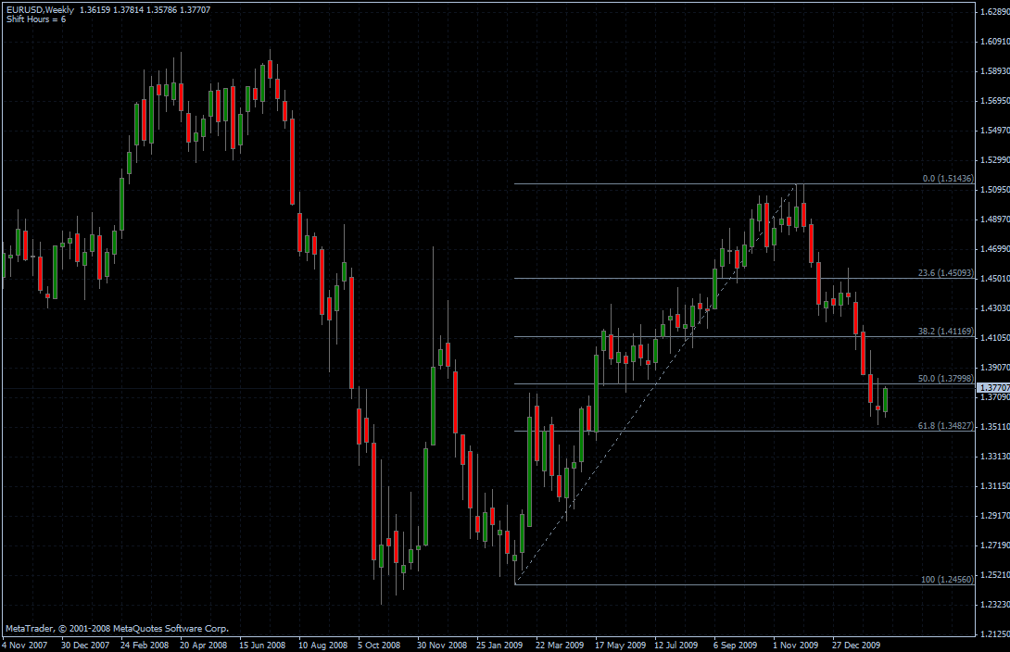The width and height of the screenshot is (1010, 652).
Task: Click the 1.52990 price scale value
Action: 994,159
